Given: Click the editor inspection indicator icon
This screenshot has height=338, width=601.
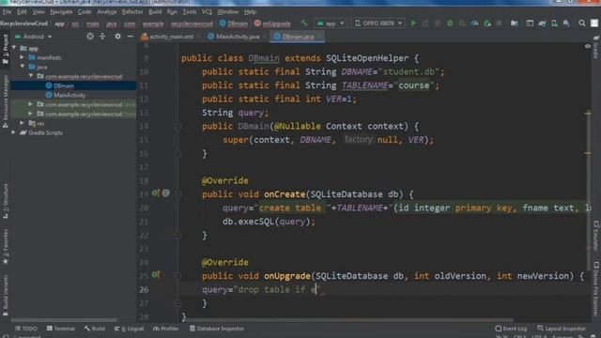Looking at the screenshot, I should (x=588, y=46).
